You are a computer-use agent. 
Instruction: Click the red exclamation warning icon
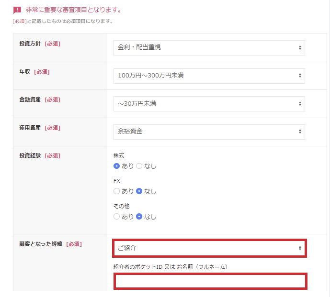tap(17, 10)
